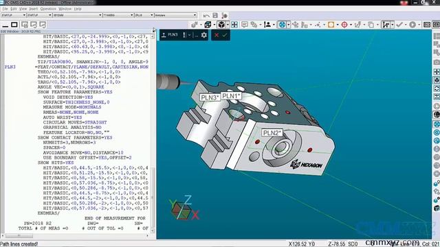The height and width of the screenshot is (247, 440).
Task: Click the save disk icon
Action: pyautogui.click(x=215, y=15)
